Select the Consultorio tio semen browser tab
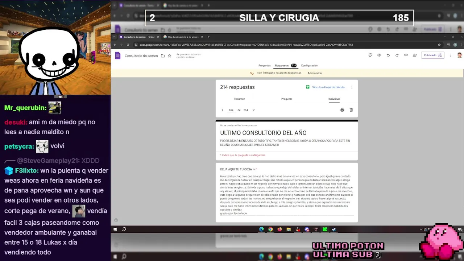 coord(139,37)
